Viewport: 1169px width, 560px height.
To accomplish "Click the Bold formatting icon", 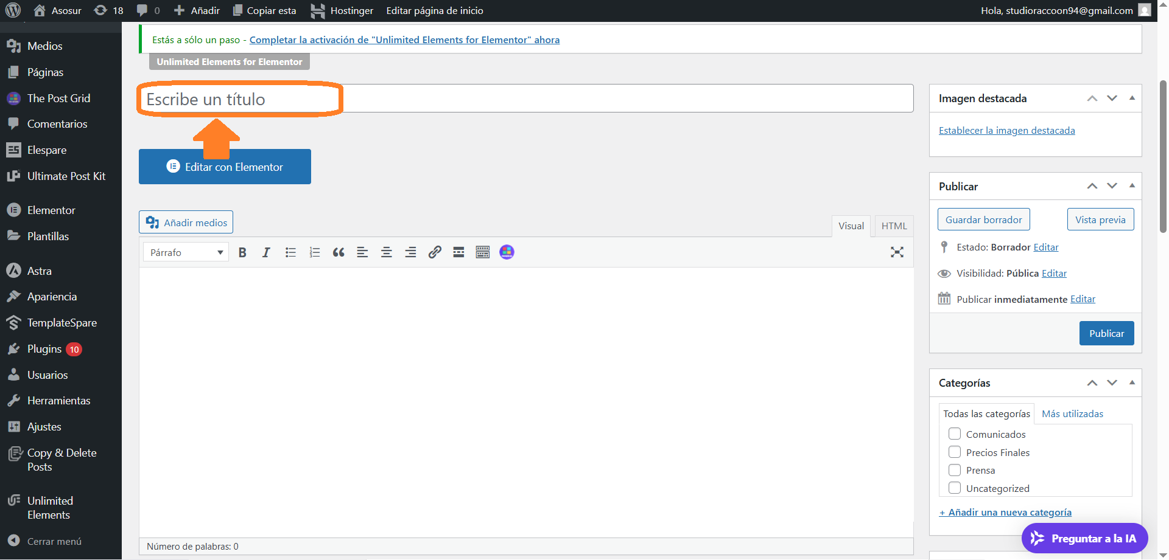I will 242,252.
